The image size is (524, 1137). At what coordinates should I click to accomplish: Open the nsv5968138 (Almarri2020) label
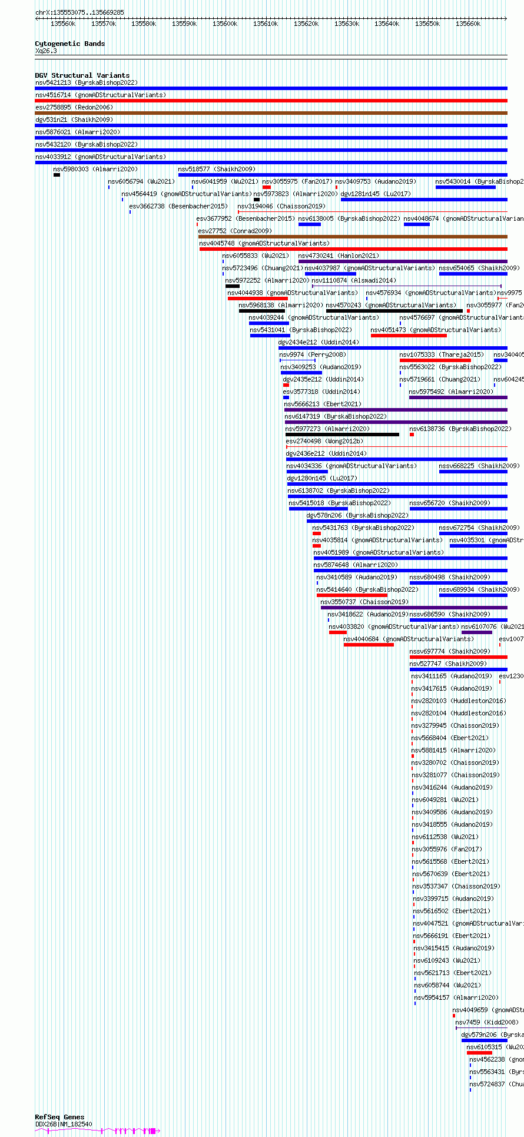coord(281,306)
